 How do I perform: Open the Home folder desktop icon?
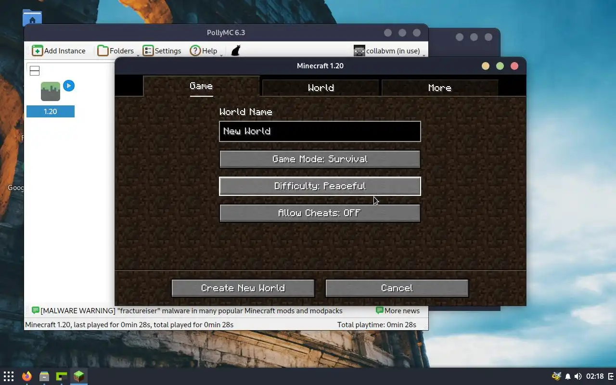[x=32, y=18]
